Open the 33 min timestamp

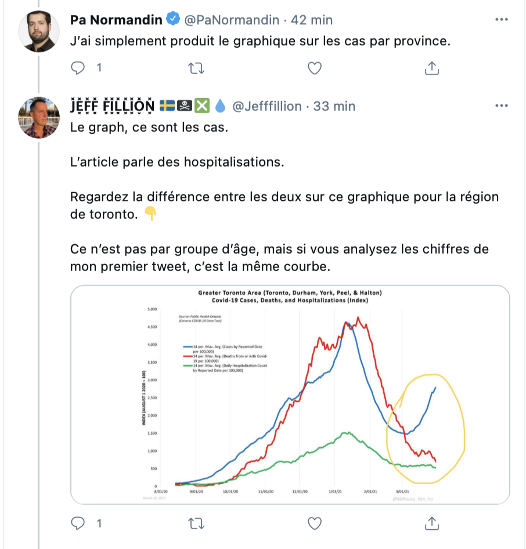tap(334, 106)
